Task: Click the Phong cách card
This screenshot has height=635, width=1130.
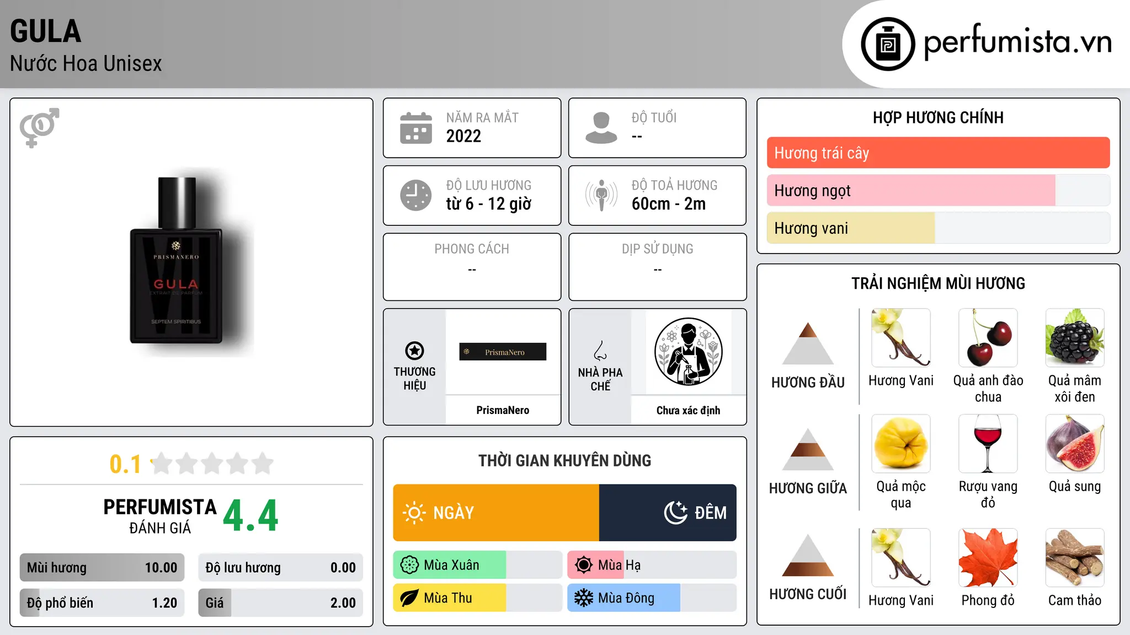Action: [x=472, y=267]
